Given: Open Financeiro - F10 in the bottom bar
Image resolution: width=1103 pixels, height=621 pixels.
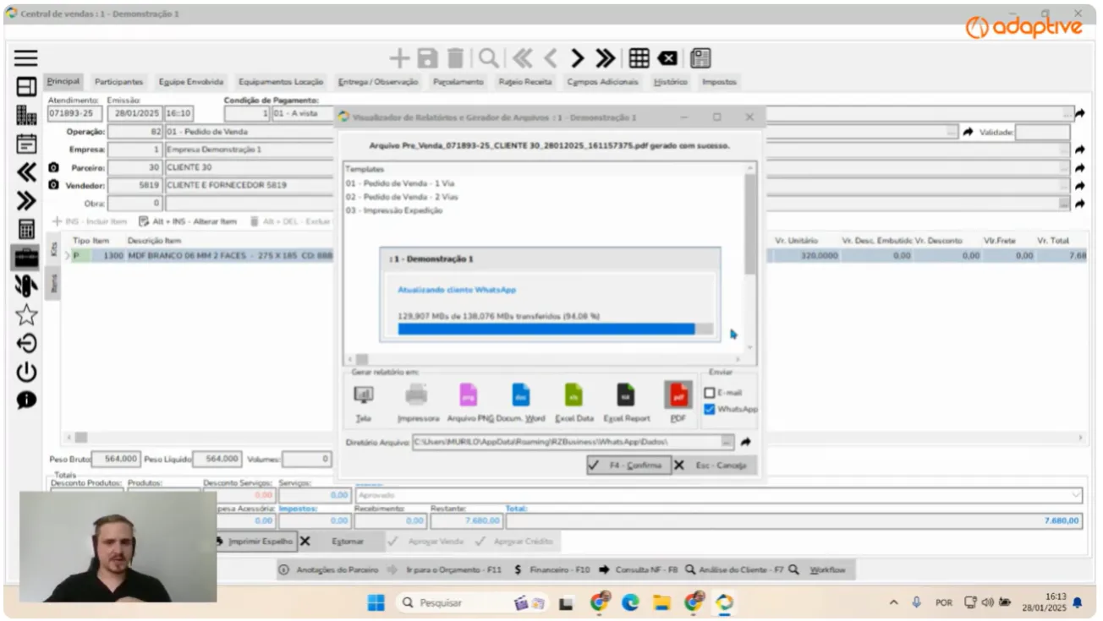Looking at the screenshot, I should (551, 569).
